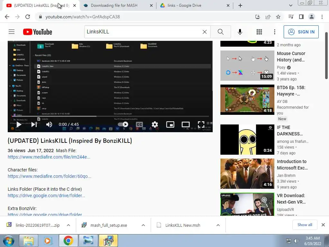Switch to Downloading file for MASH tab
Image resolution: width=329 pixels, height=247 pixels.
(x=114, y=5)
